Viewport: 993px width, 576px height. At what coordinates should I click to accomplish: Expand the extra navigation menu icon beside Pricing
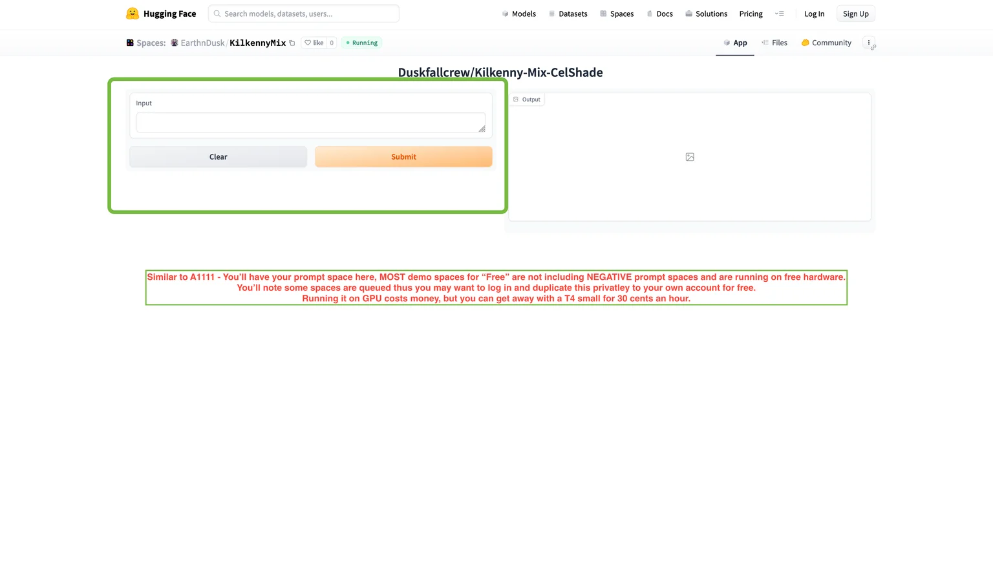click(780, 14)
